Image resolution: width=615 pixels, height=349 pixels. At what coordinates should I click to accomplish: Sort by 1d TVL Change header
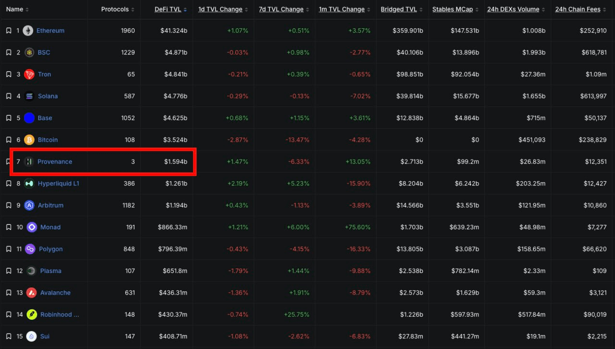[x=223, y=10]
